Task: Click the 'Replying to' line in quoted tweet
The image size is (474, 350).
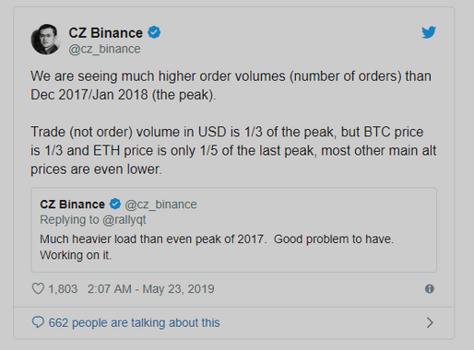Action: coord(93,220)
